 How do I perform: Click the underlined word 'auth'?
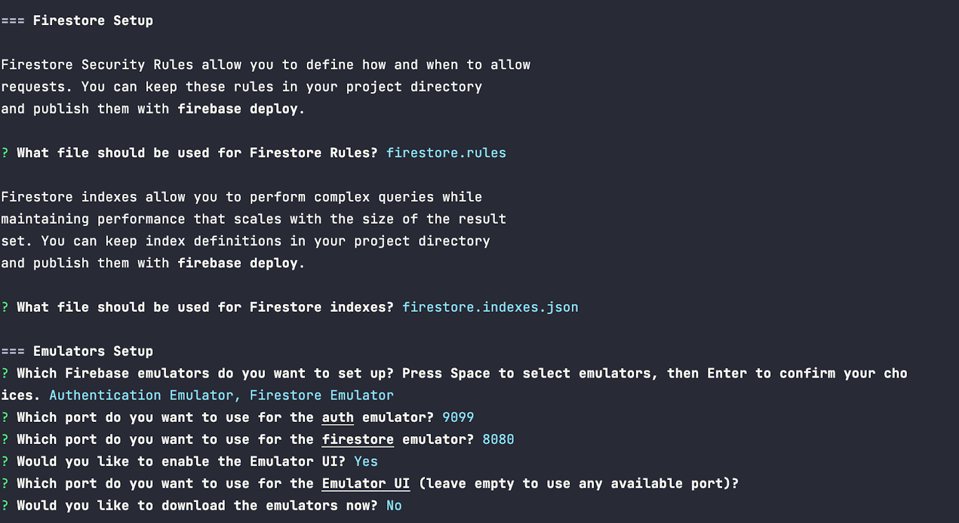coord(337,418)
